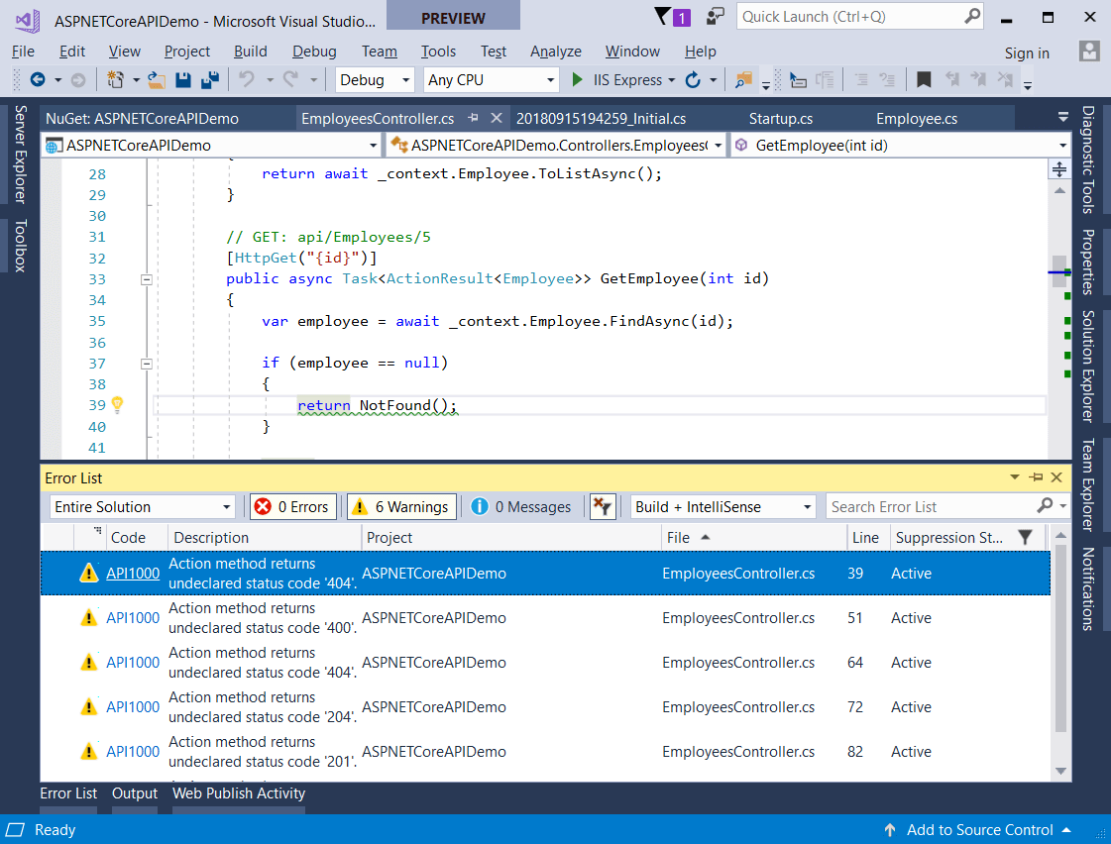Image resolution: width=1111 pixels, height=844 pixels.
Task: Open the Server Explorer side panel
Action: 20,155
